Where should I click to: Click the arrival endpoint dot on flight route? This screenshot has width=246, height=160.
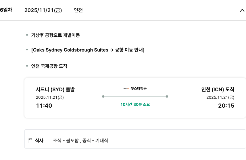(167, 96)
